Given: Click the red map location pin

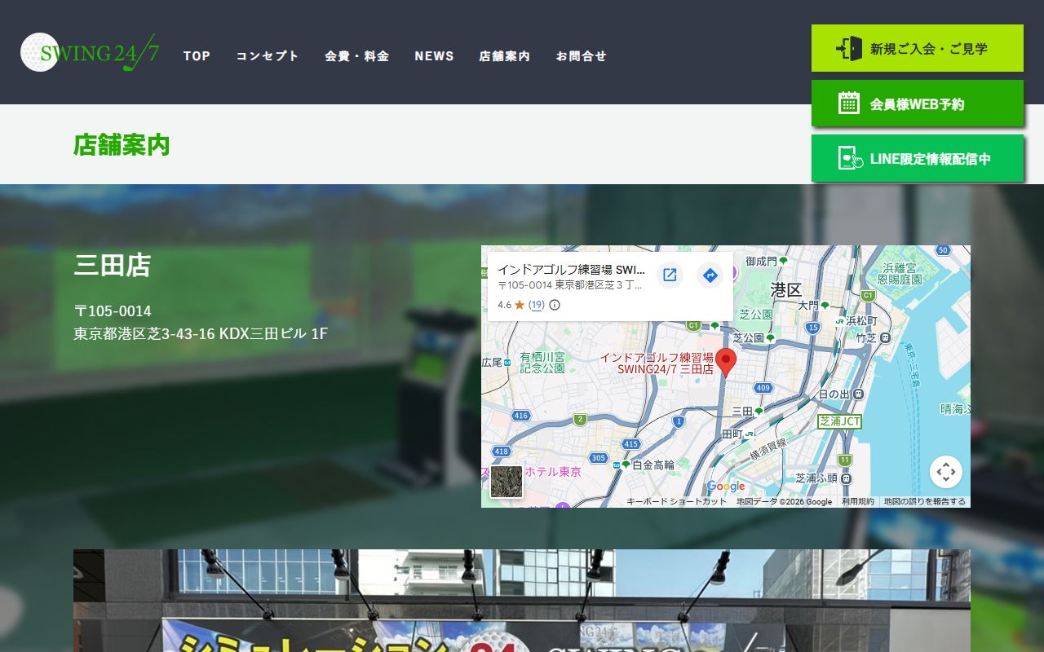Looking at the screenshot, I should [x=726, y=363].
